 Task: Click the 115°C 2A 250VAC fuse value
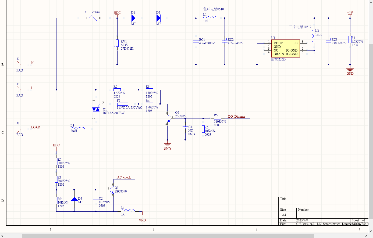pyautogui.click(x=130, y=107)
